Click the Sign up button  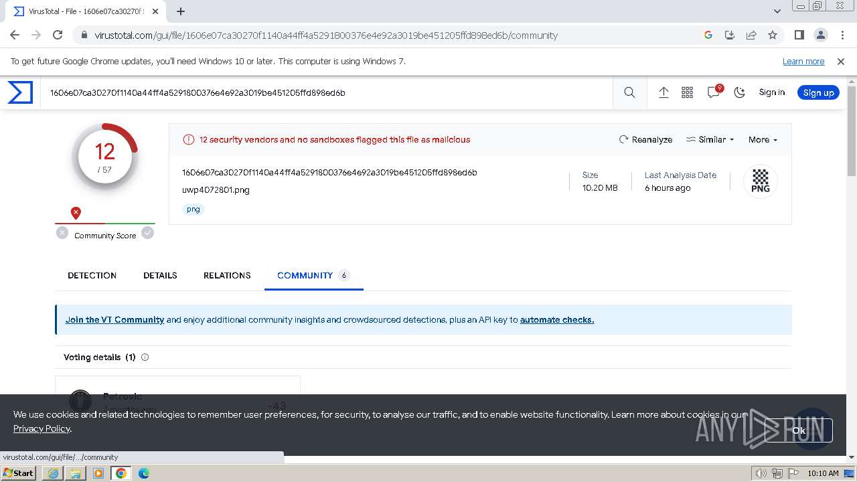[818, 92]
